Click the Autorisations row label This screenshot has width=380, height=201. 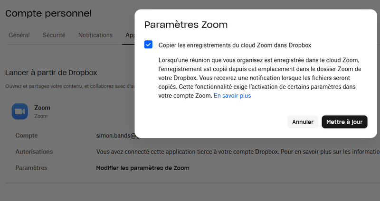pos(34,152)
